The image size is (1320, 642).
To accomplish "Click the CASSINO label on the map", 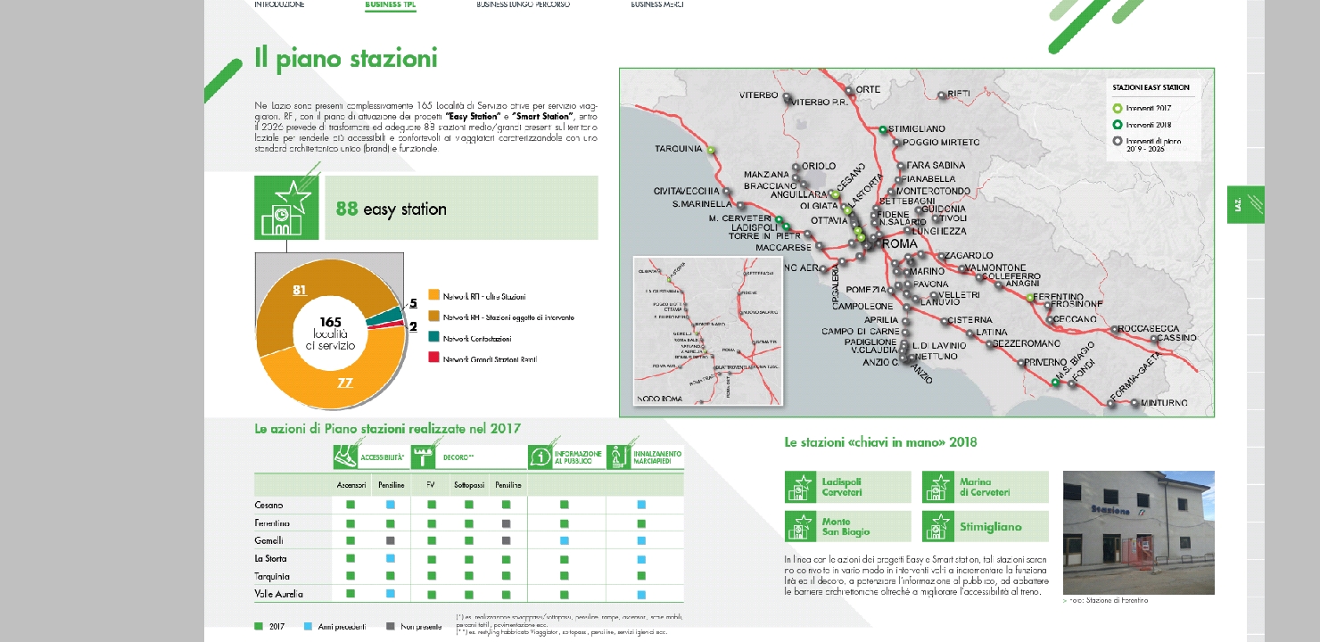I will [1176, 339].
